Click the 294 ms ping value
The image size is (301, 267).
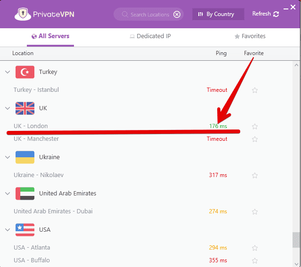[218, 248]
